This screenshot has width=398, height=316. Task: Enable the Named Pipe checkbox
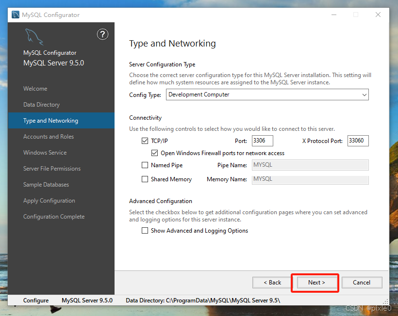pyautogui.click(x=145, y=165)
